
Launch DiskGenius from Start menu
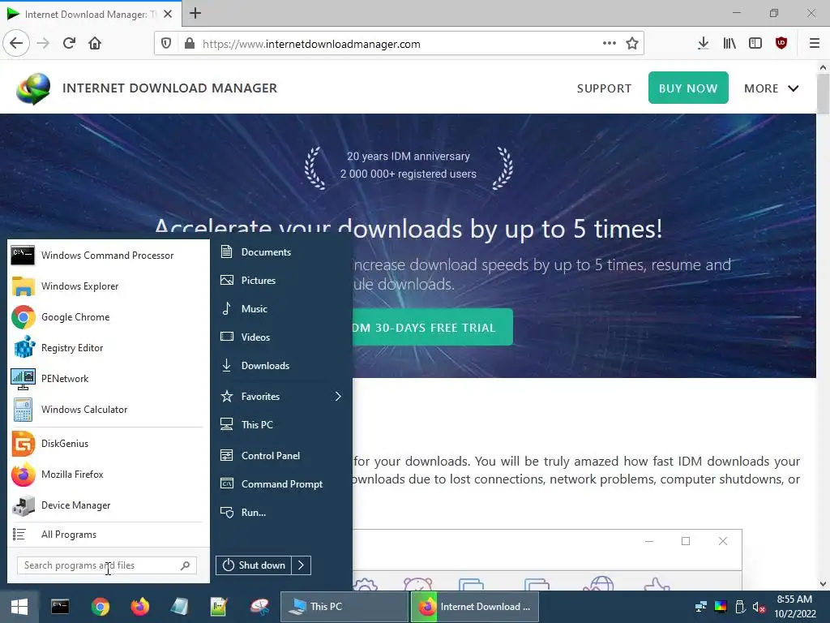(106, 444)
